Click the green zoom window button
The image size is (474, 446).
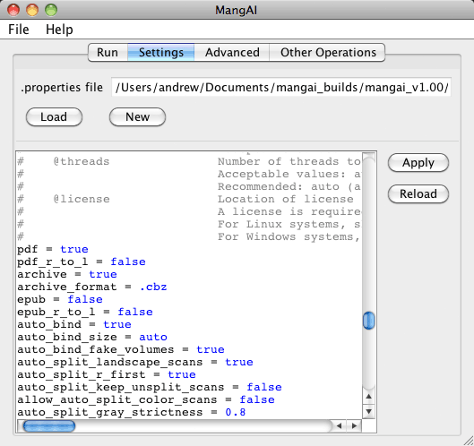(x=51, y=10)
